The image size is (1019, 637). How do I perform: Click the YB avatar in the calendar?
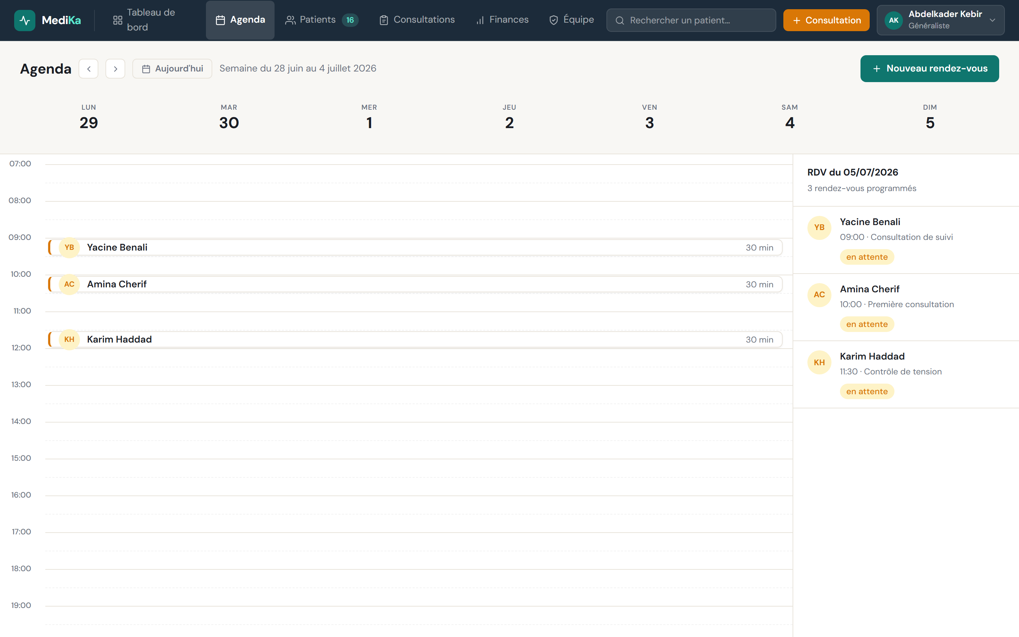point(69,247)
